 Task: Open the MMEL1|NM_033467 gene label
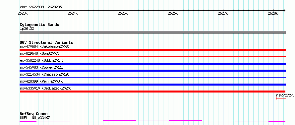click(35, 118)
